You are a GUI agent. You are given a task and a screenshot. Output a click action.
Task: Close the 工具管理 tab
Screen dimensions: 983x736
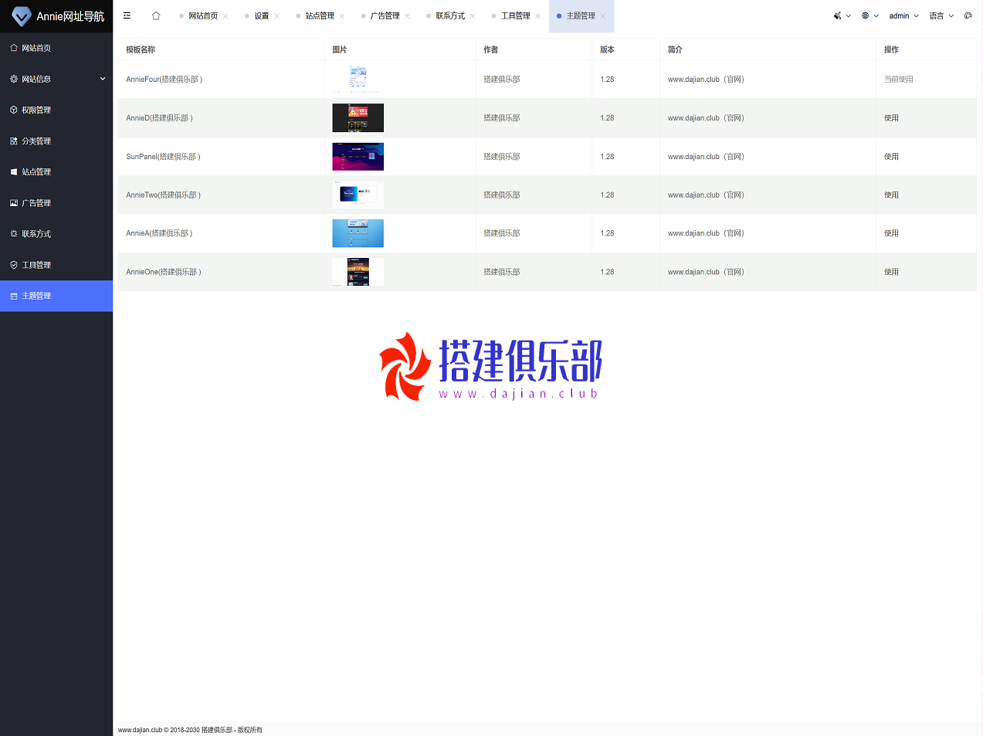click(x=537, y=16)
